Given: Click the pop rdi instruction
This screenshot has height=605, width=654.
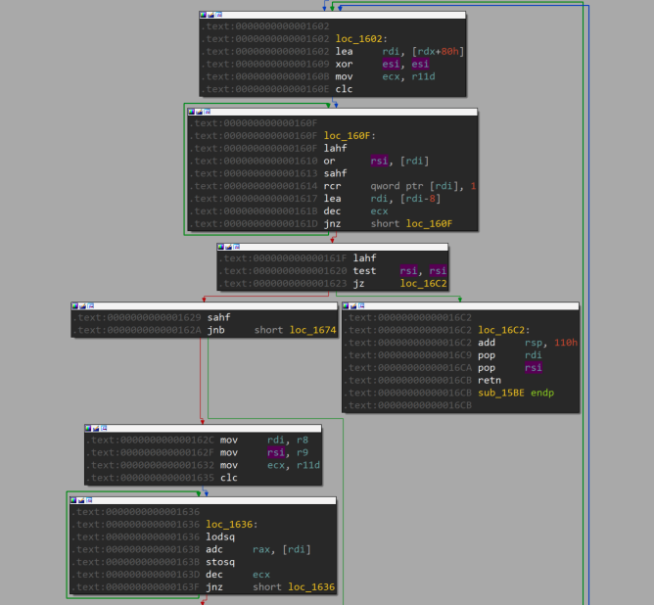Looking at the screenshot, I should click(x=510, y=355).
